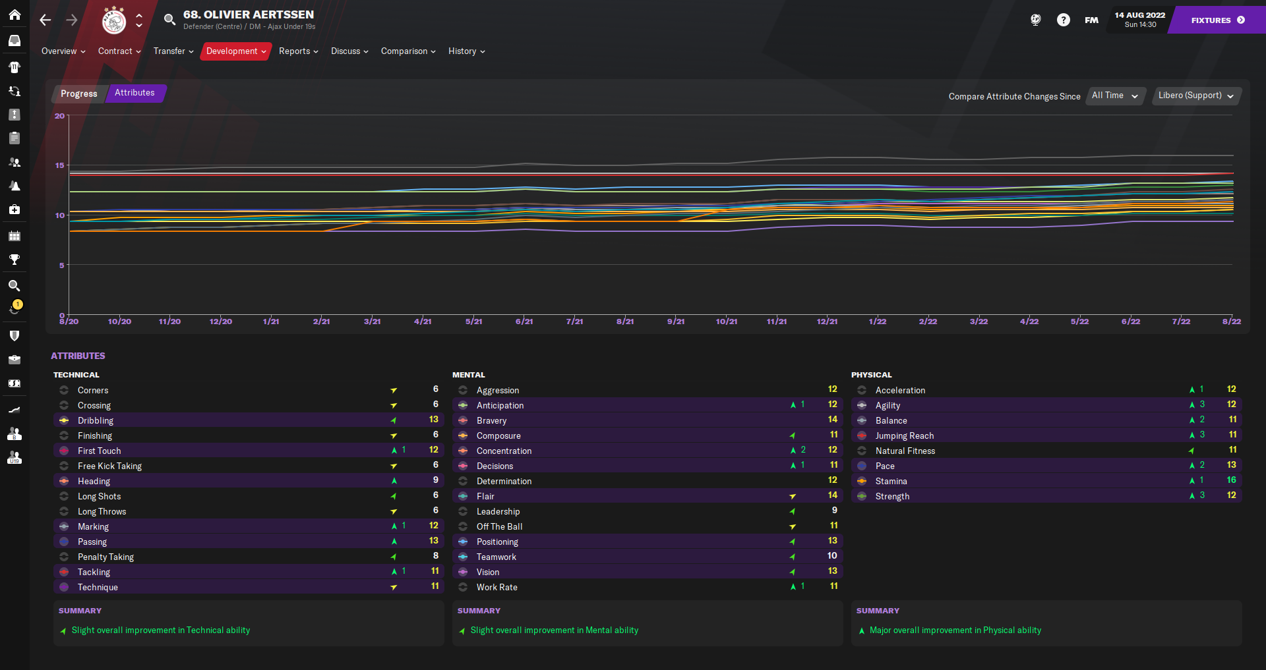The width and height of the screenshot is (1266, 670).
Task: Toggle the Tackling graph line
Action: coord(64,572)
